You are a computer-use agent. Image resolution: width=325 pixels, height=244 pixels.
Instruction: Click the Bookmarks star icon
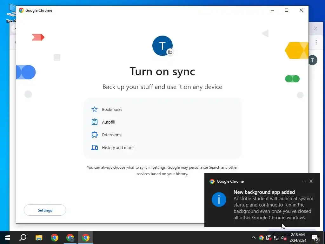point(95,109)
